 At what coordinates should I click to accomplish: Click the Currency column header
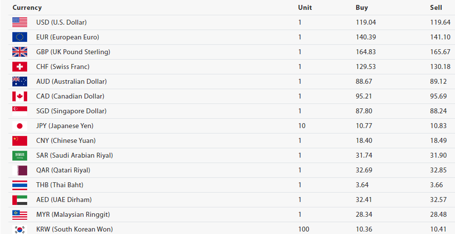click(27, 7)
